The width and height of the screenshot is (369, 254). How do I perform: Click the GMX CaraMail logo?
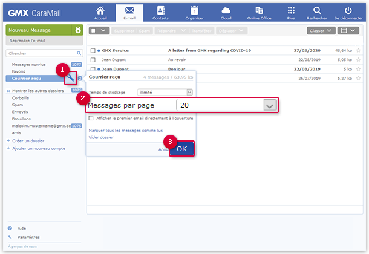point(34,13)
